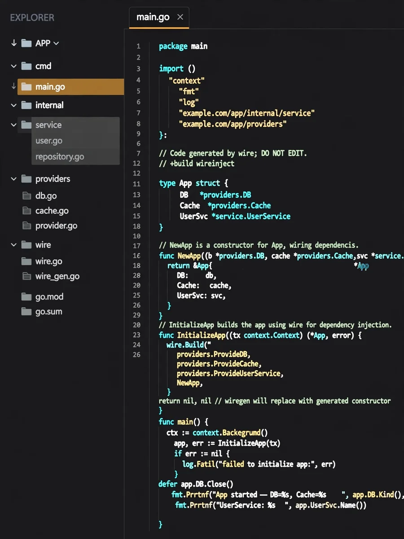The image size is (404, 539).
Task: Select the cmd folder label
Action: 43,66
